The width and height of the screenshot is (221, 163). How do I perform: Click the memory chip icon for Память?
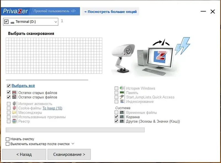click(122, 93)
